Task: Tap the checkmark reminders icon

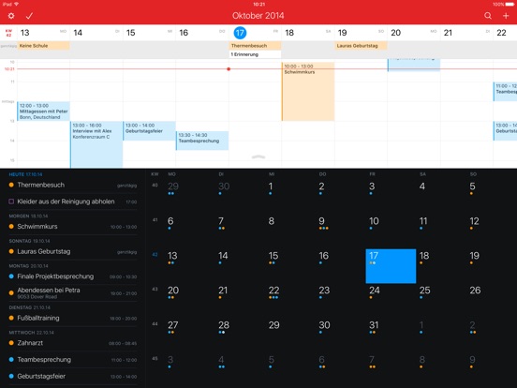Action: tap(29, 16)
